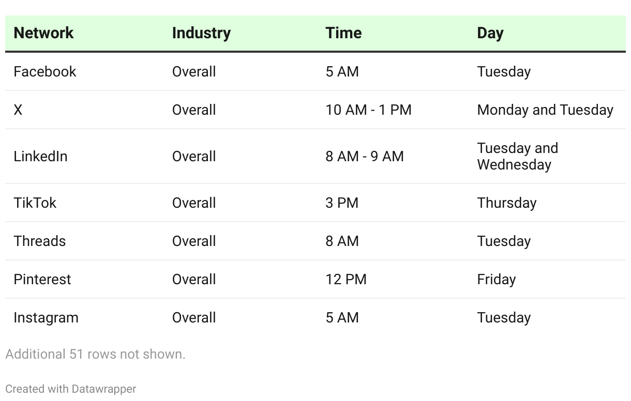Click the 12 PM time cell
This screenshot has height=401, width=631.
(x=345, y=279)
